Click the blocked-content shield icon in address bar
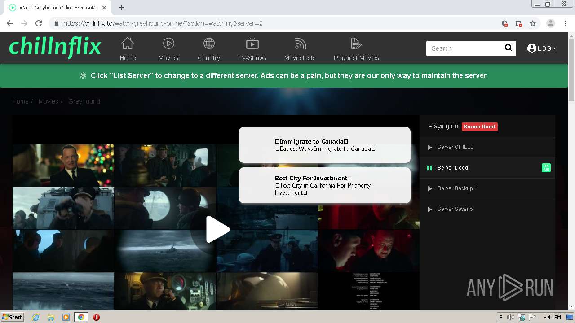Screen dimensions: 575x323 pyautogui.click(x=504, y=23)
